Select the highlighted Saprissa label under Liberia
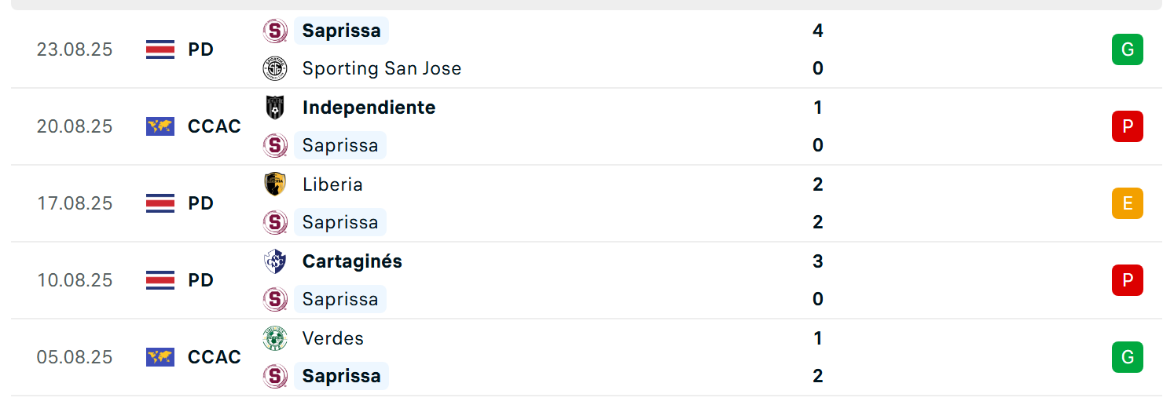 (x=340, y=222)
